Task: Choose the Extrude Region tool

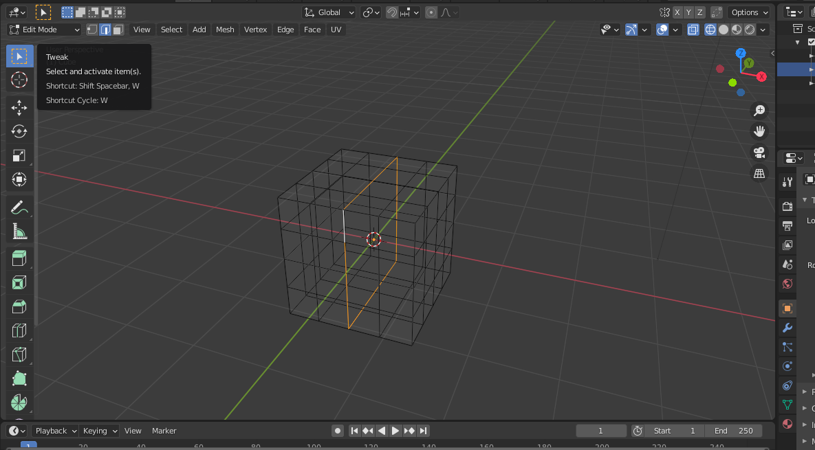Action: [x=19, y=258]
